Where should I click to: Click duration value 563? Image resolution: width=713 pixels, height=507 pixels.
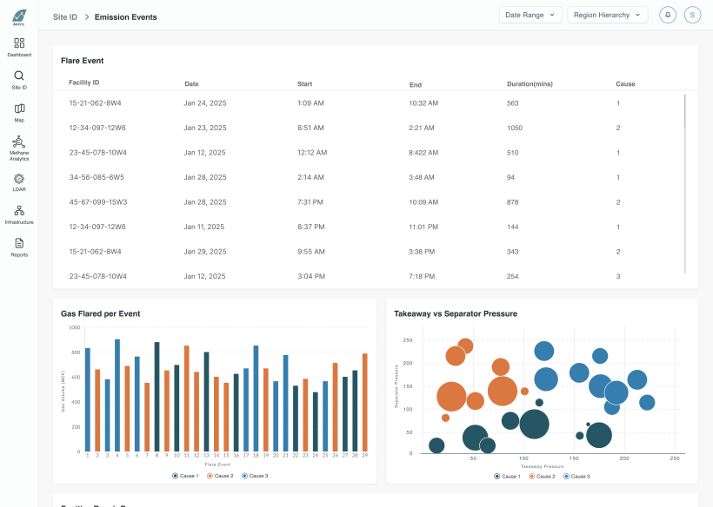[x=512, y=103]
